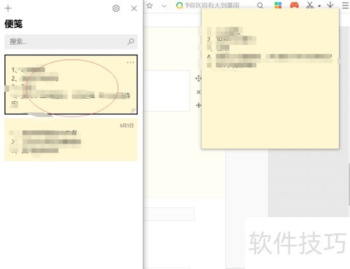The image size is (350, 269).
Task: Add a new sticky note with plus icon
Action: click(8, 8)
